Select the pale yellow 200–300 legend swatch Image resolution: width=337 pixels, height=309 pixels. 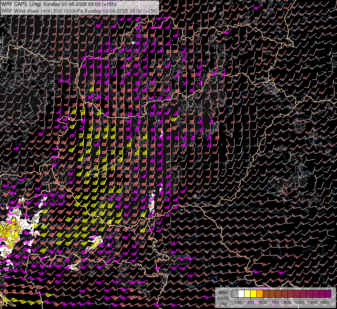click(248, 294)
